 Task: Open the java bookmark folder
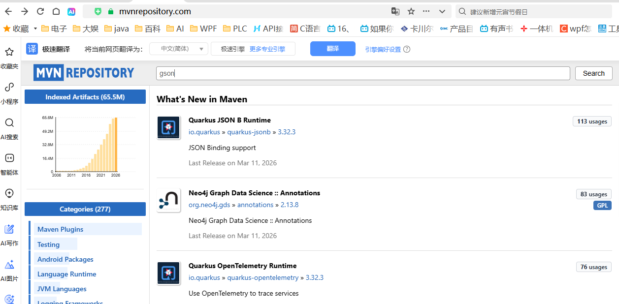point(117,29)
